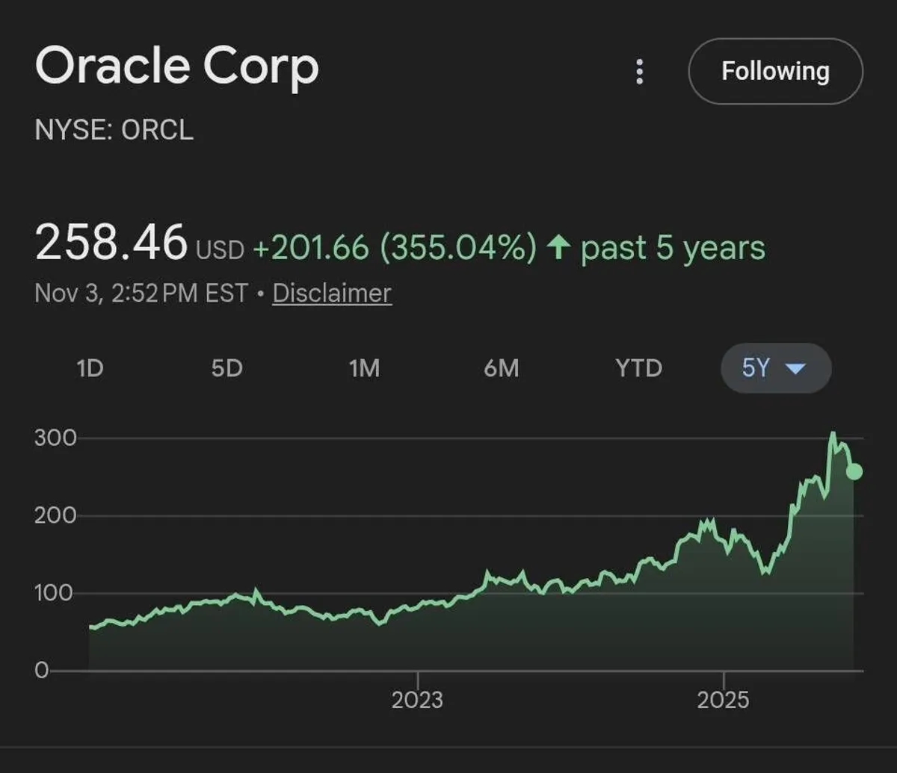Click the 2023 label on the x-axis
Image resolution: width=897 pixels, height=773 pixels.
pos(417,700)
